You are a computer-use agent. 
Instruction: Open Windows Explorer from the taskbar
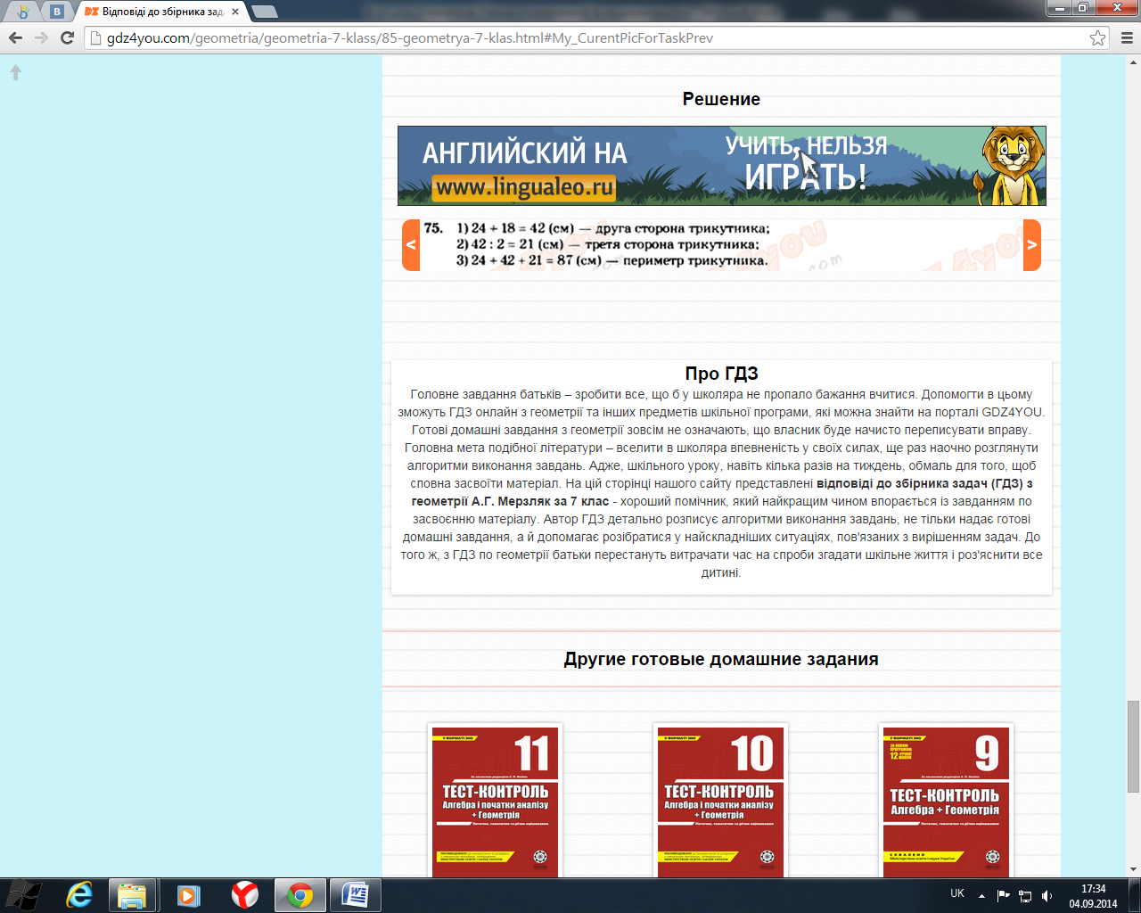[x=132, y=895]
